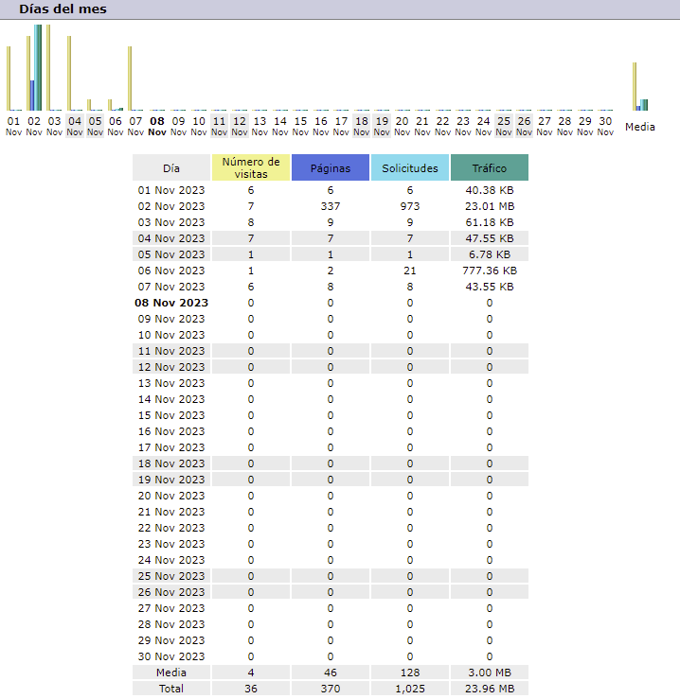The image size is (680, 699).
Task: Click the tall green traffic bar for 02 Nov
Action: point(40,67)
